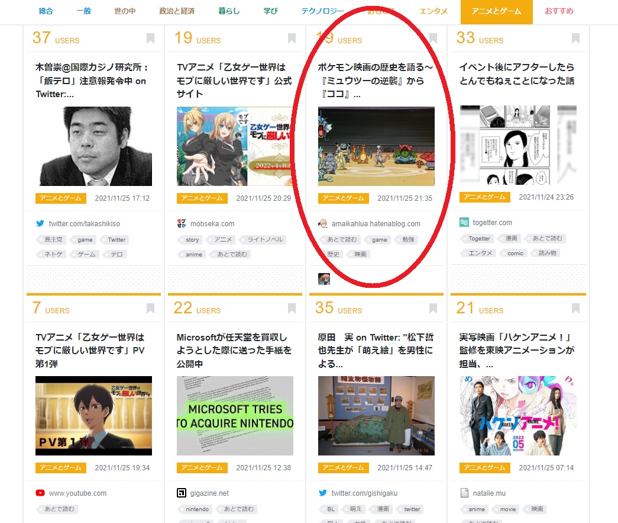Click the mobseka.com site favicon
The image size is (618, 523).
point(182,223)
